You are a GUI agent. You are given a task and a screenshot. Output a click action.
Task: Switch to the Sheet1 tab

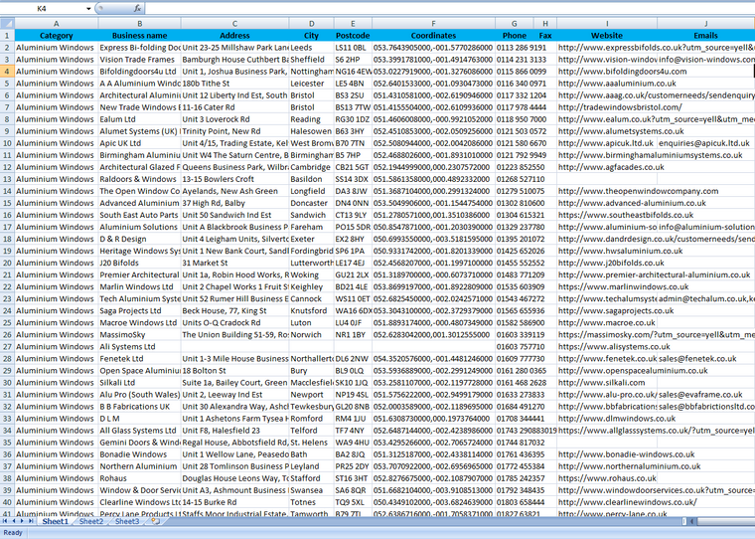click(55, 522)
